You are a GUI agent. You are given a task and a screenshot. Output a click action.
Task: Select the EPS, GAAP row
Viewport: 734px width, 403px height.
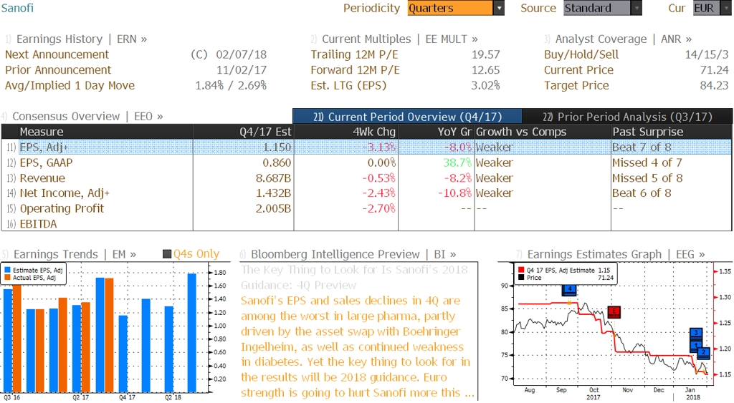coord(366,162)
